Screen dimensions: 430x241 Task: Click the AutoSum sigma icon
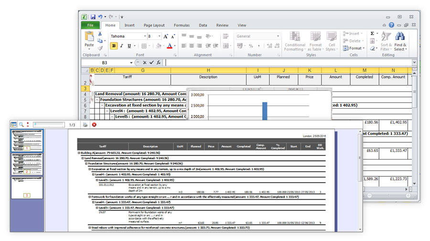click(x=372, y=33)
